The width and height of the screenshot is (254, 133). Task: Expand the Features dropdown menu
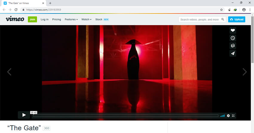(x=71, y=19)
